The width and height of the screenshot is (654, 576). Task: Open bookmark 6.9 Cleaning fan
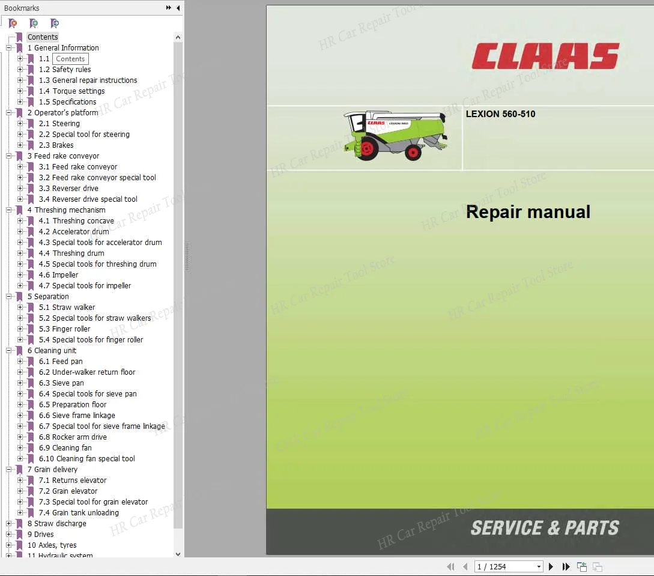(65, 448)
